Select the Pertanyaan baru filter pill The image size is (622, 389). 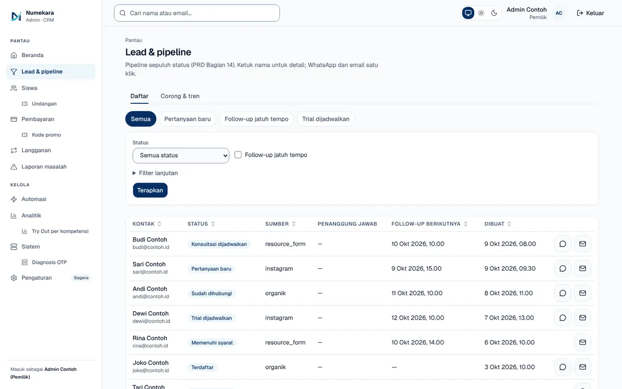(188, 119)
